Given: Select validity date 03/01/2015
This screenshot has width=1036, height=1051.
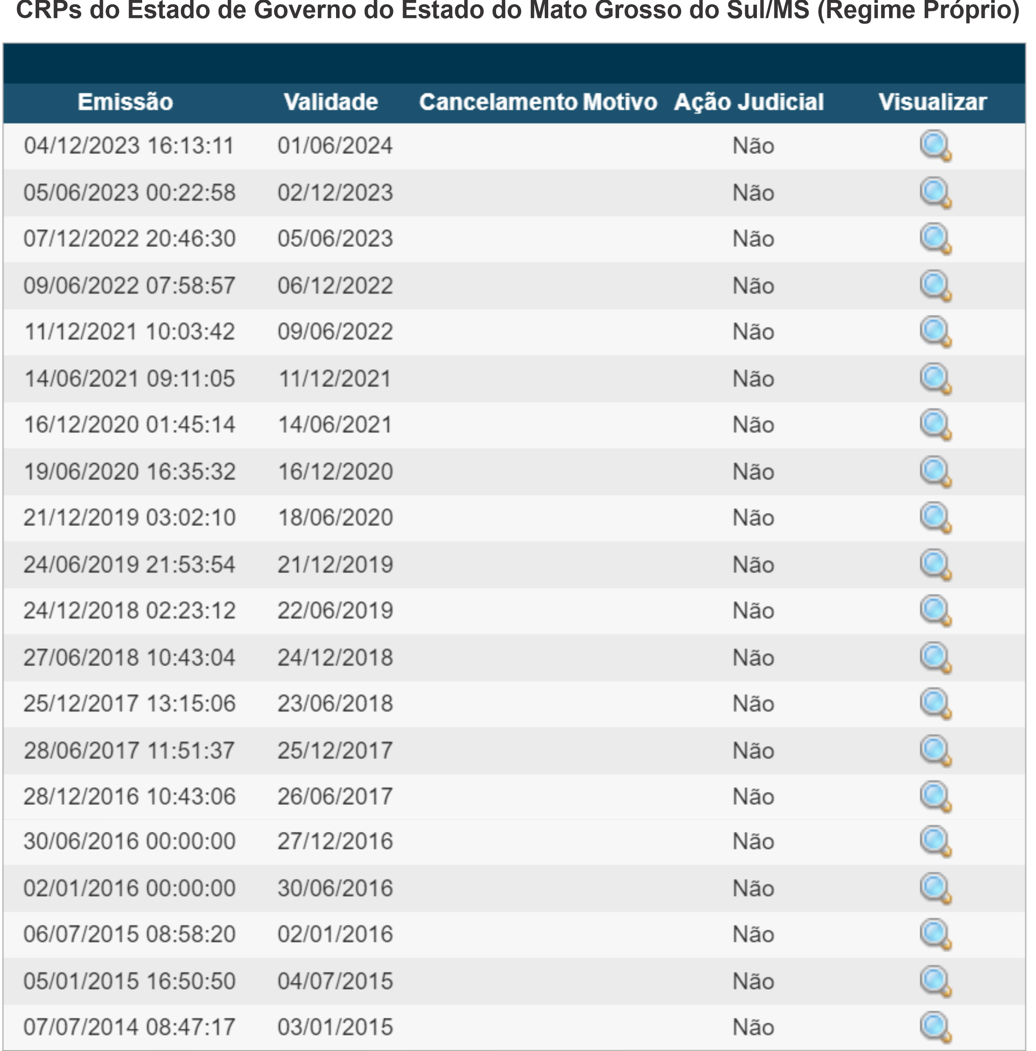Looking at the screenshot, I should pos(335,1028).
